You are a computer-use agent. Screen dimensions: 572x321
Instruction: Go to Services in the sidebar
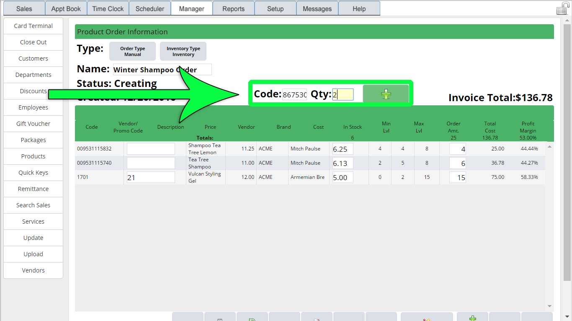click(33, 222)
